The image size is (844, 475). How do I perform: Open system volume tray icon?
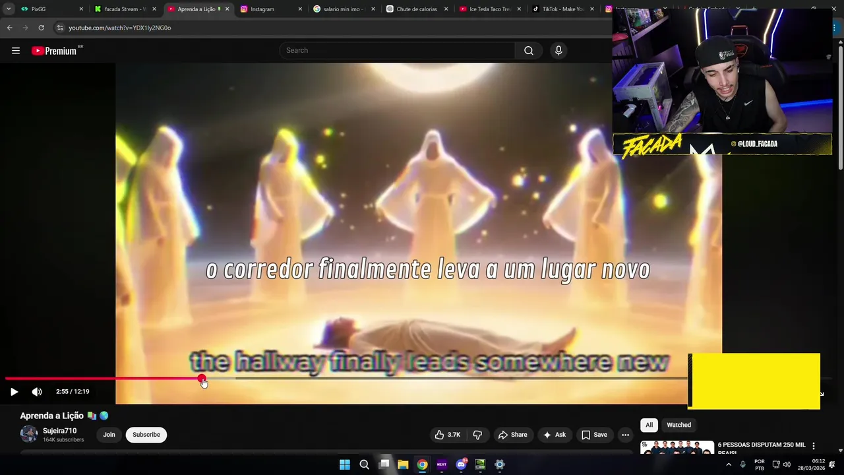coord(787,464)
